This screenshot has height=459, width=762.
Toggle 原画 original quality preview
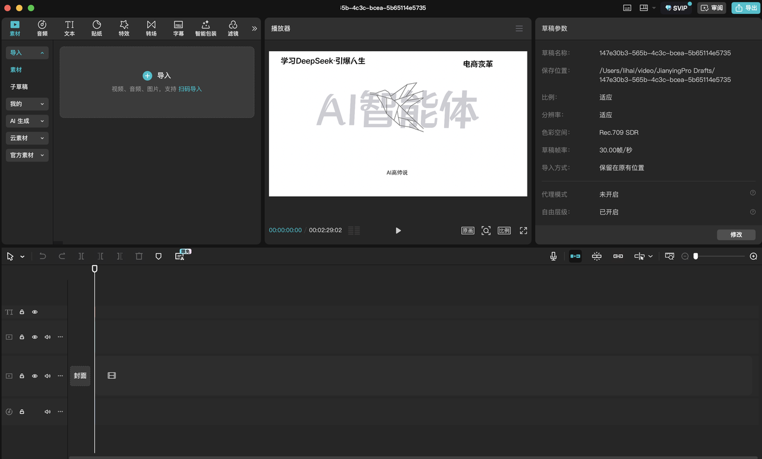(468, 231)
